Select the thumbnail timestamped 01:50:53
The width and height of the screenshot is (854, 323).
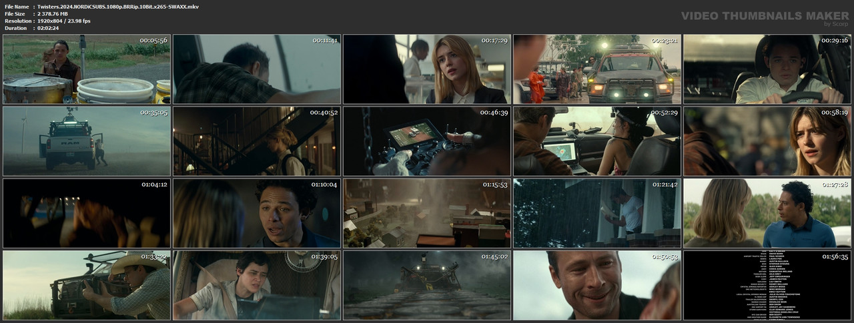(597, 285)
